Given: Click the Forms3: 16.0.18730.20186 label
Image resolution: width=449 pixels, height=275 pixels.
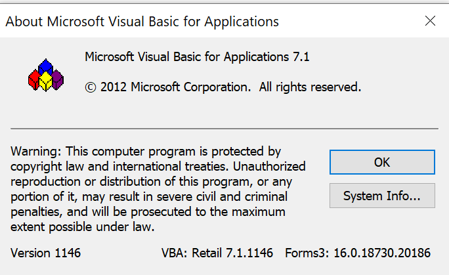Looking at the screenshot, I should [x=358, y=253].
